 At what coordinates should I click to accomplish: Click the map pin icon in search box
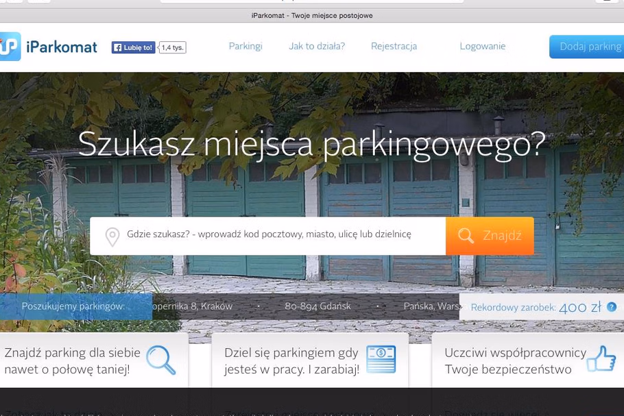point(112,236)
